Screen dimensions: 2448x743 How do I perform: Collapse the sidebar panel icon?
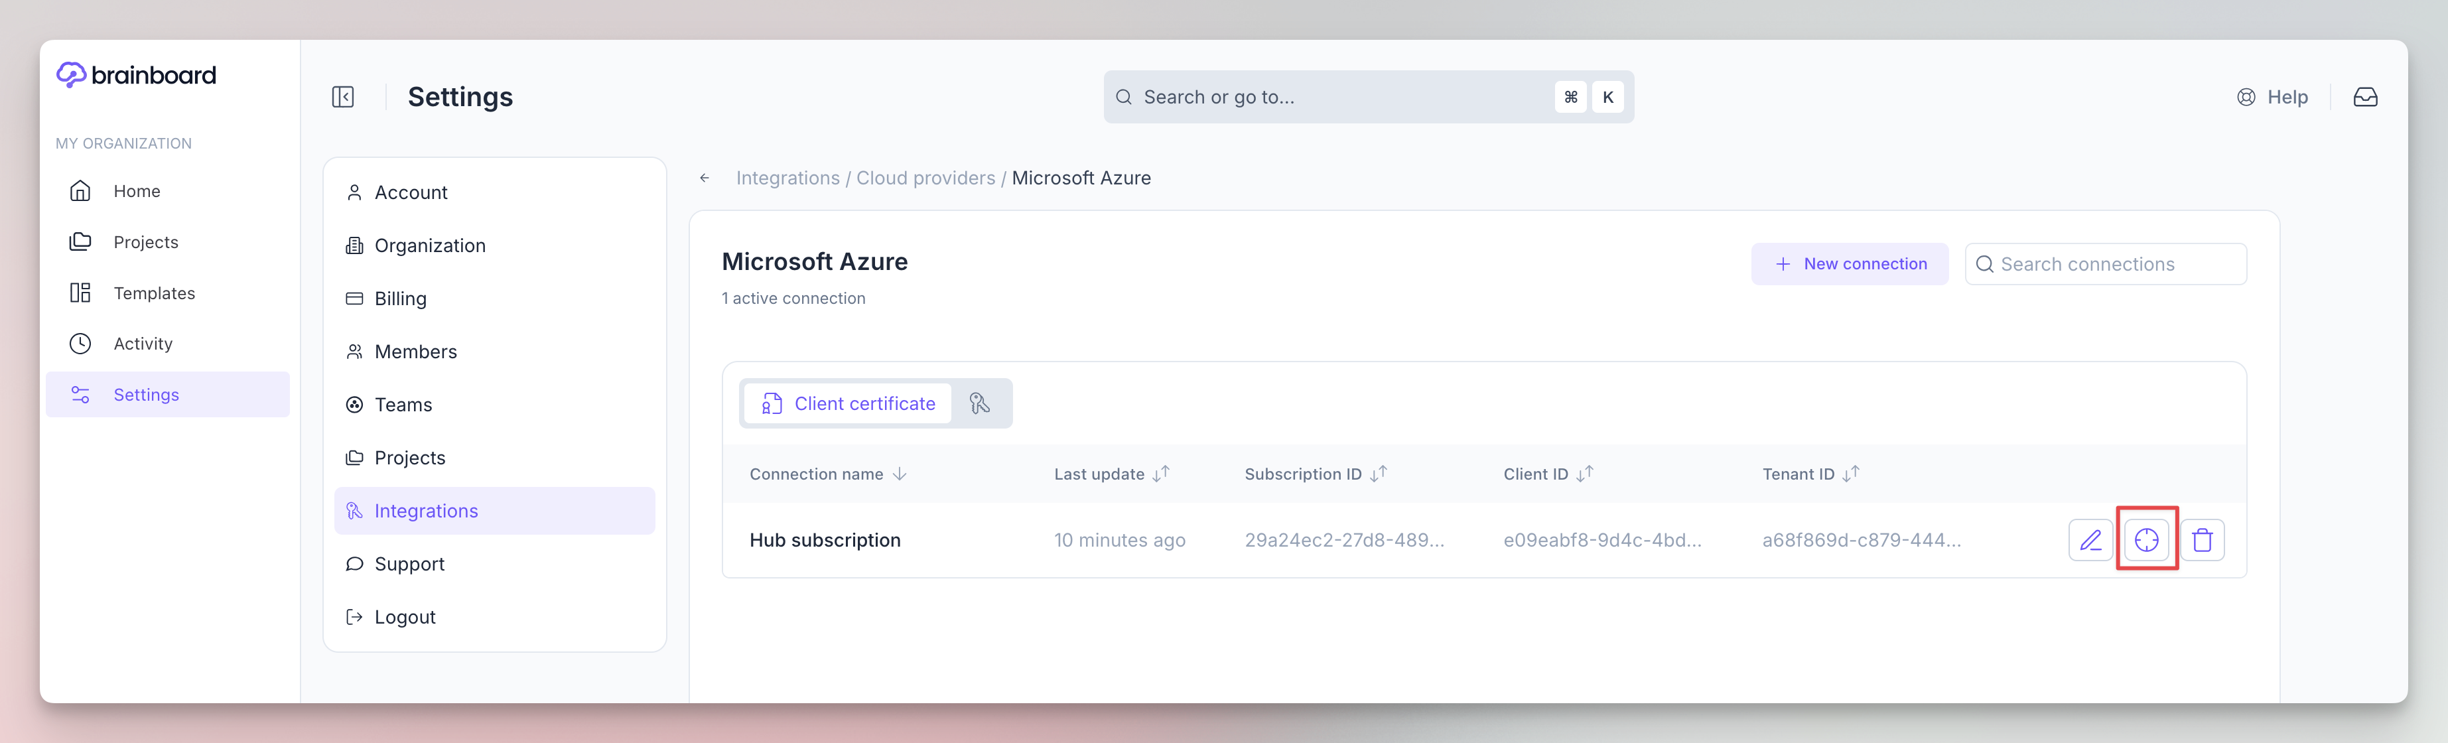click(x=343, y=97)
